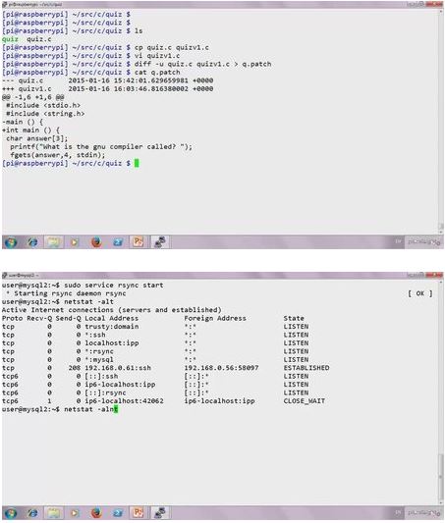The width and height of the screenshot is (445, 523).
Task: Click the 'trusty:domain' local address
Action: [x=112, y=327]
